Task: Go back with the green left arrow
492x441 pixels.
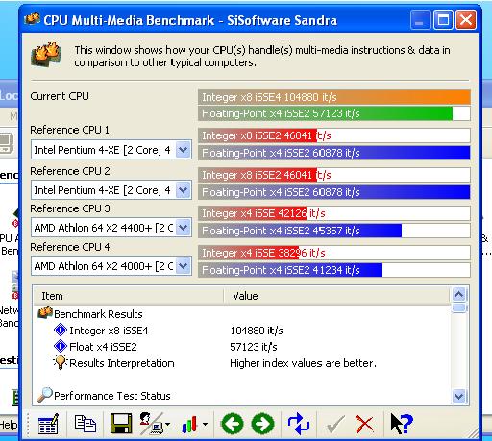Action: click(233, 424)
